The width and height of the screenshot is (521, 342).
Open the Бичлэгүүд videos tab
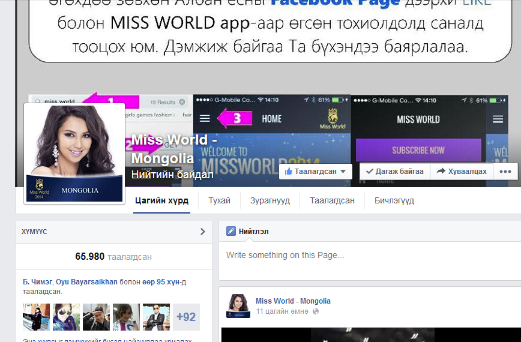pyautogui.click(x=394, y=200)
